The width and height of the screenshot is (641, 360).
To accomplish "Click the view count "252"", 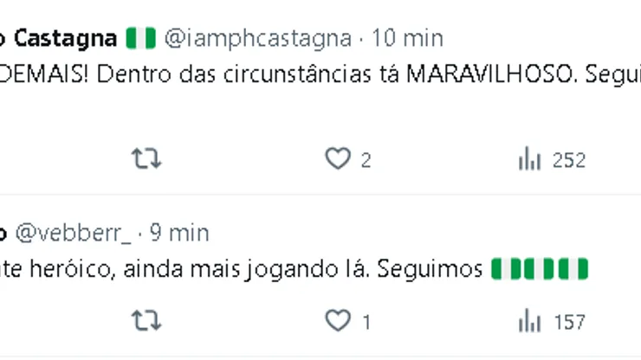I will pos(569,160).
